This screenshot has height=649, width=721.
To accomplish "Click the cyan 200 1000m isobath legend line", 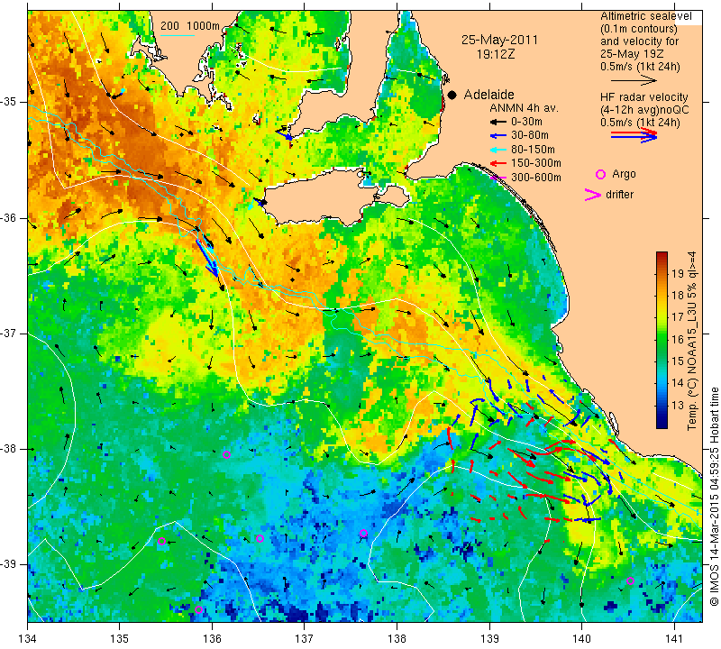I will tap(178, 35).
